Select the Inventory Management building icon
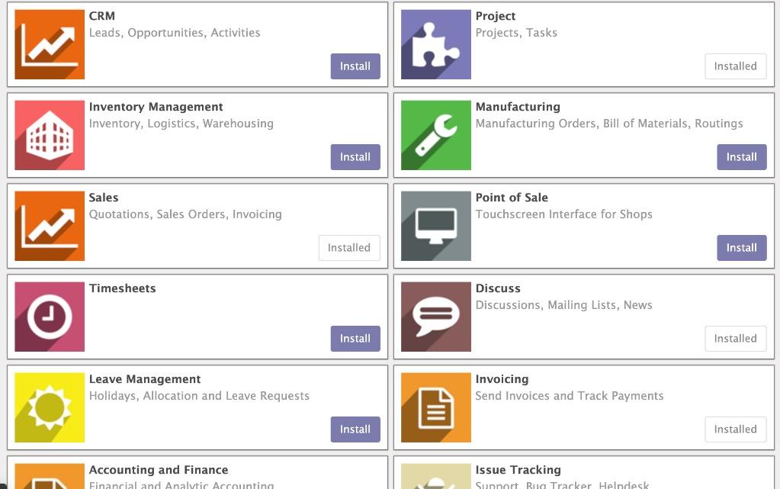The image size is (780, 489). tap(50, 135)
